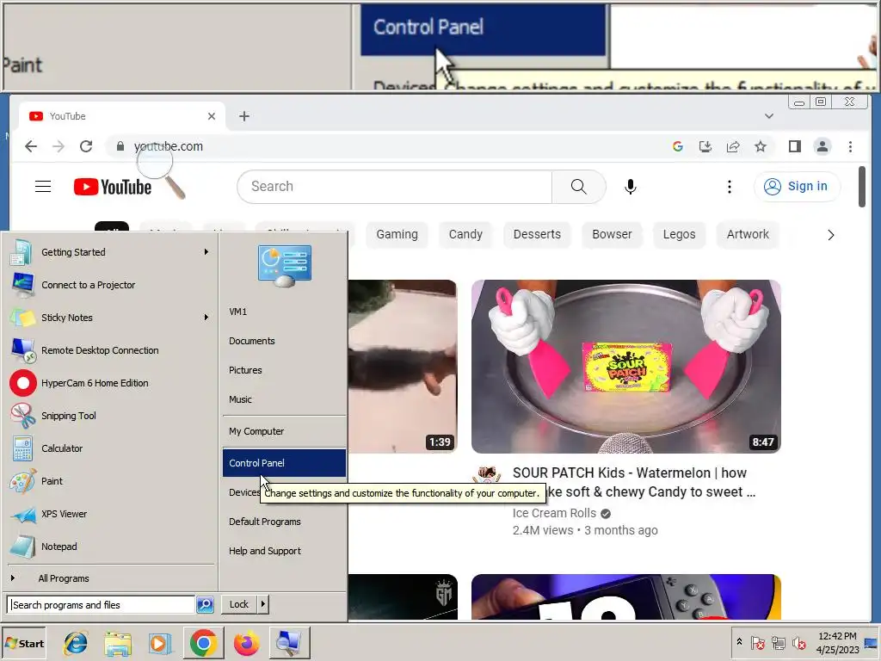Click the Start menu search magnifier button
This screenshot has height=661, width=881.
point(205,605)
